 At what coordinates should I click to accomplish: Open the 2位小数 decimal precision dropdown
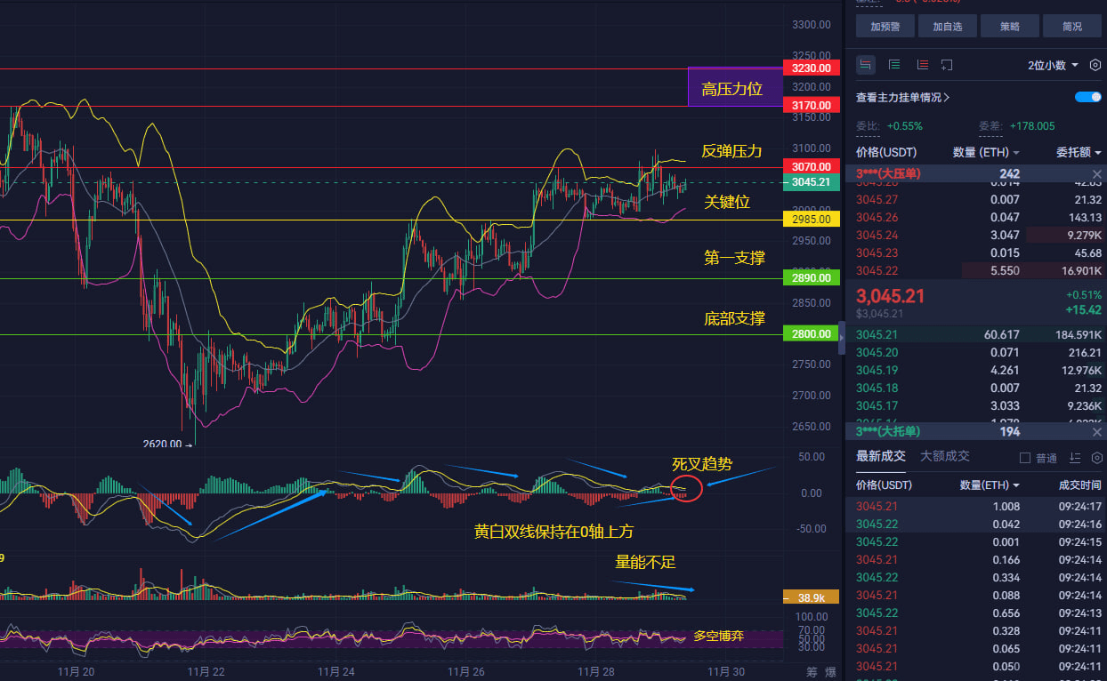tap(1053, 65)
